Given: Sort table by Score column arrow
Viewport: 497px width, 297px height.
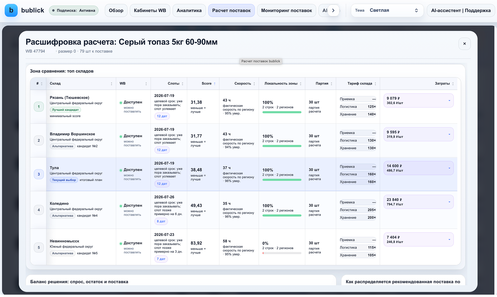Looking at the screenshot, I should (215, 84).
